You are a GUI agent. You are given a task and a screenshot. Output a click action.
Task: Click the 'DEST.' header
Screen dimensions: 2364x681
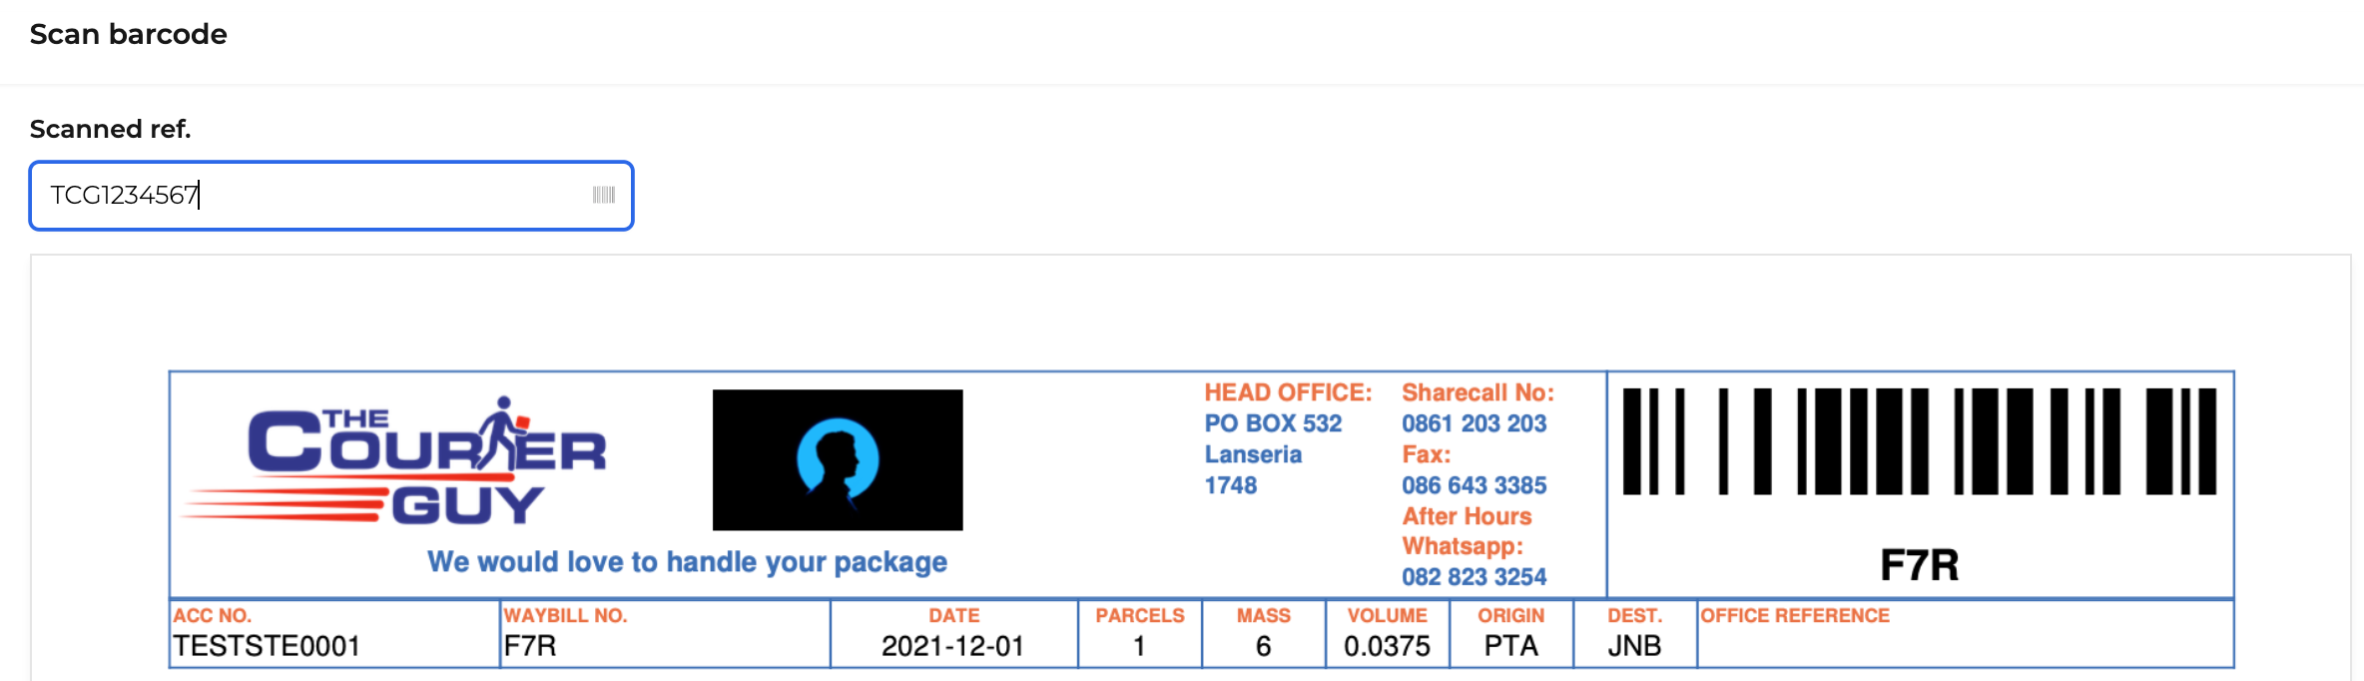(x=1635, y=615)
